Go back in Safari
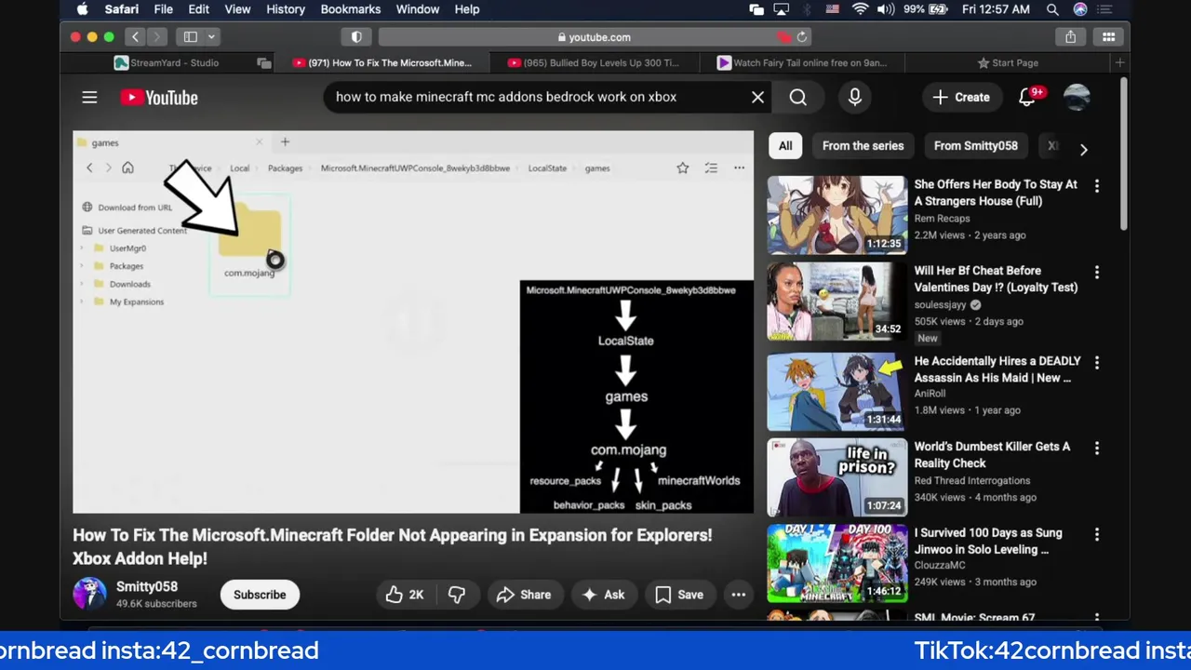 [135, 37]
